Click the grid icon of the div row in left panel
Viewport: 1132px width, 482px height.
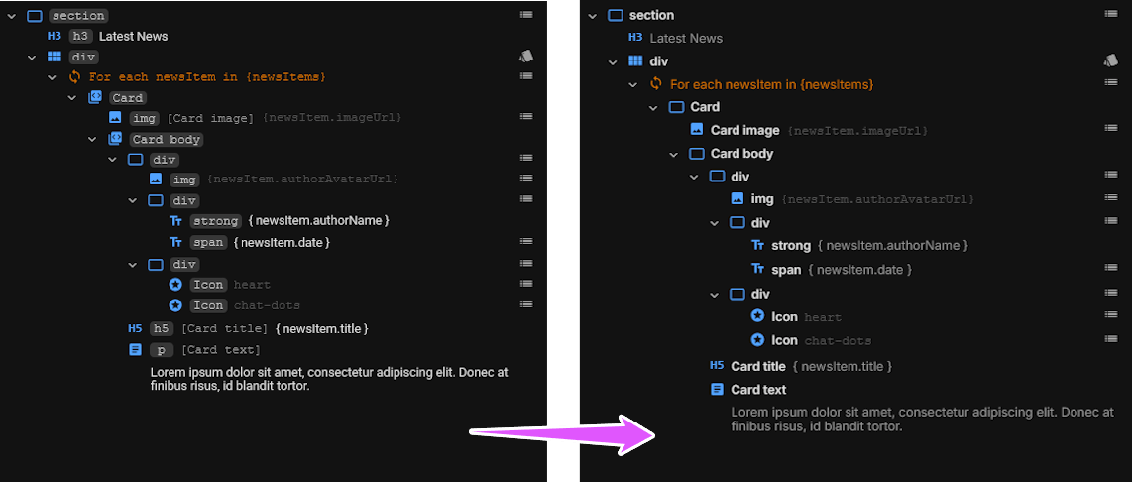[x=55, y=57]
